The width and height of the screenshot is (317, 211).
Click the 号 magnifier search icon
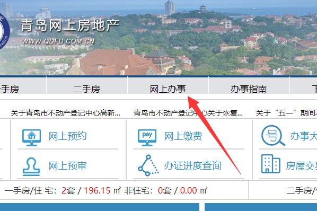[273, 135]
